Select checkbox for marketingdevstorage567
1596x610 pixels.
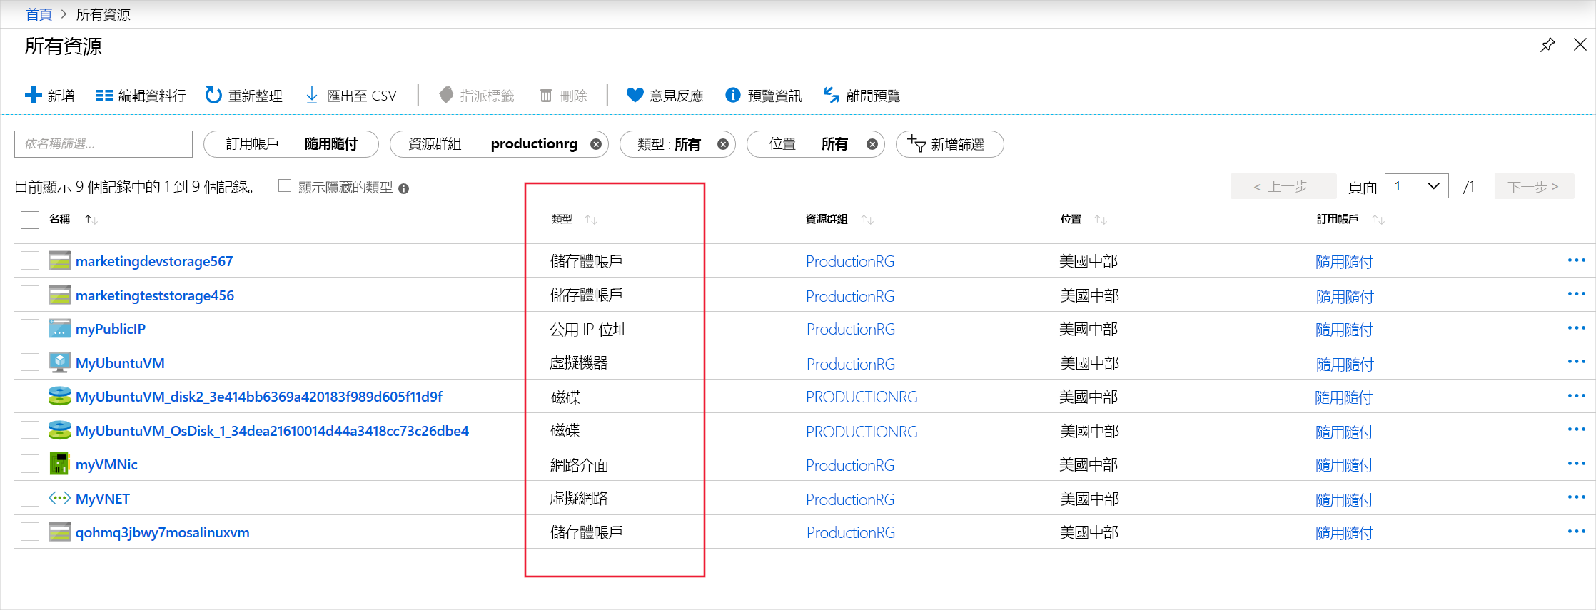[30, 260]
